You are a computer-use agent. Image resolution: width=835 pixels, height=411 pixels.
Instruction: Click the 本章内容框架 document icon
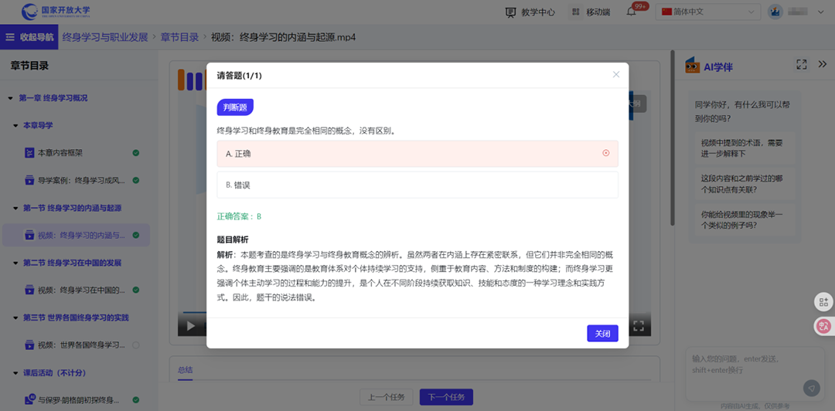(x=29, y=153)
